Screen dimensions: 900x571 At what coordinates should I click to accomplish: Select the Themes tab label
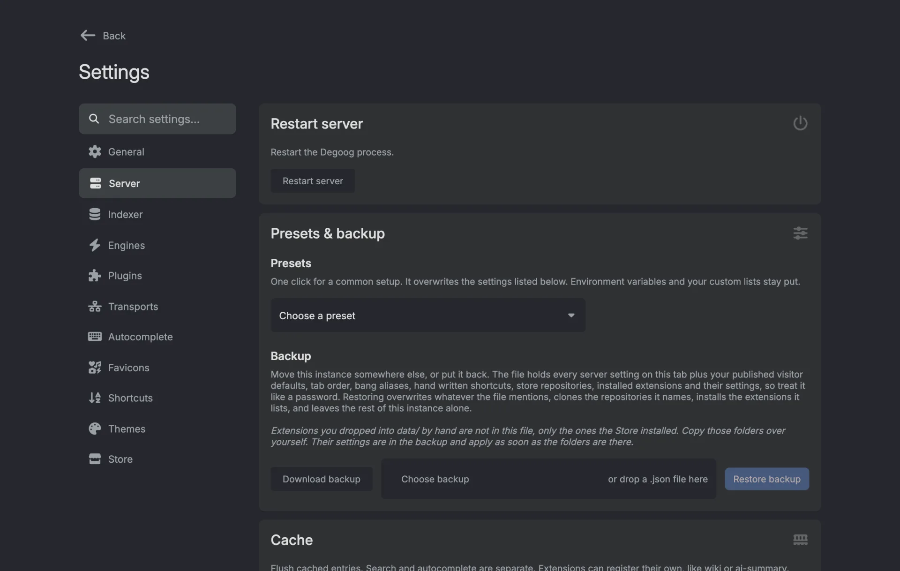tap(127, 429)
